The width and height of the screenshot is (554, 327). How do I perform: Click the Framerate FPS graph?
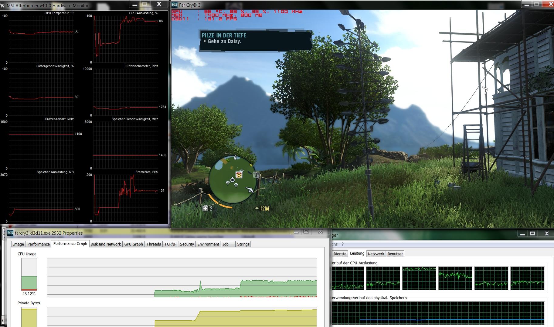pos(126,198)
